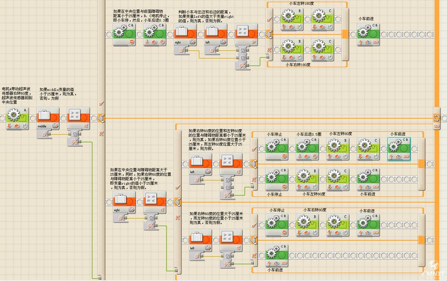Select the Move block labeled '小车后退0.5圈'
The image size is (447, 281).
click(307, 149)
